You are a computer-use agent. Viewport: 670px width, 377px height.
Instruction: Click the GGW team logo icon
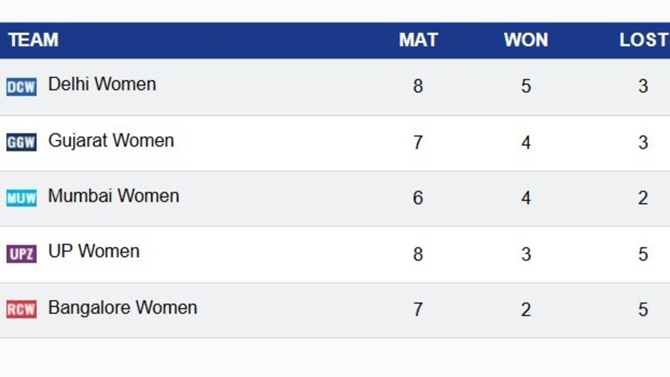pos(21,142)
